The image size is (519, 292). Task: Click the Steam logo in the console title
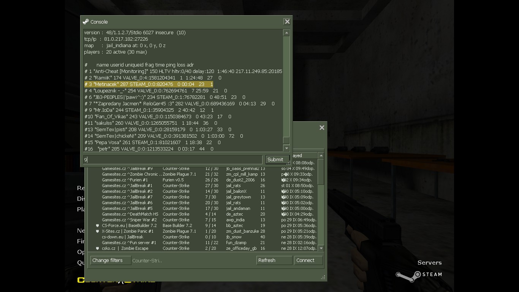(85, 22)
